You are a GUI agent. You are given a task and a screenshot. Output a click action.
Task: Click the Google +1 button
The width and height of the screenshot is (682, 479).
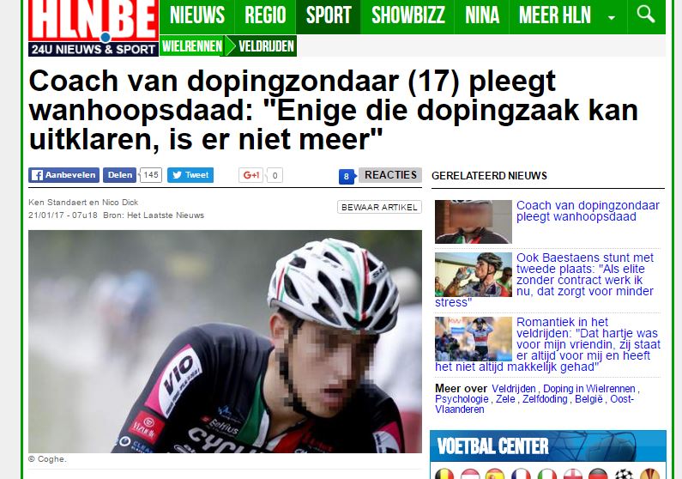pyautogui.click(x=251, y=175)
